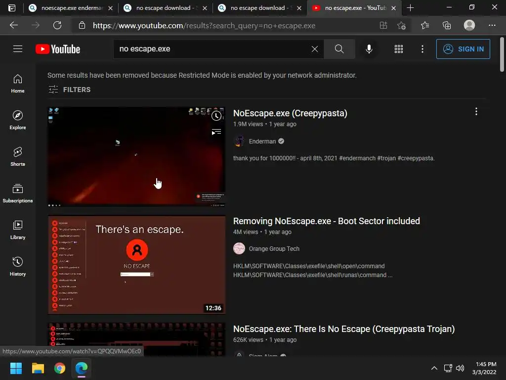
Task: Open the Edge profile avatar
Action: pyautogui.click(x=469, y=25)
